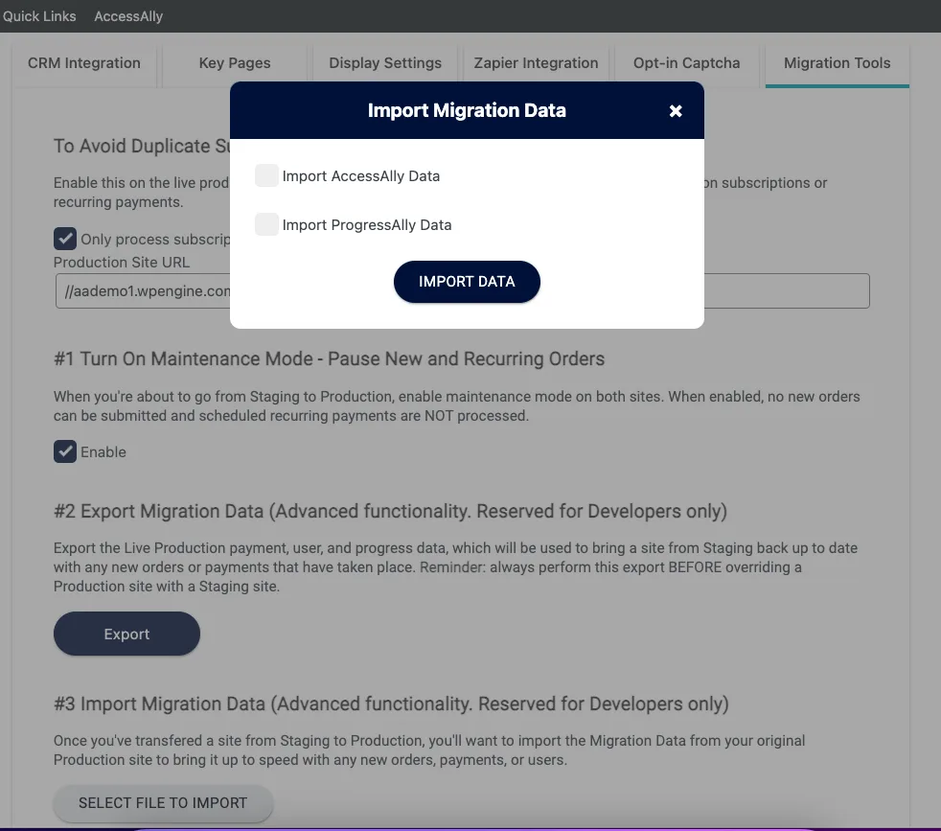Image resolution: width=941 pixels, height=831 pixels.
Task: Open the Key Pages tab
Action: 234,62
